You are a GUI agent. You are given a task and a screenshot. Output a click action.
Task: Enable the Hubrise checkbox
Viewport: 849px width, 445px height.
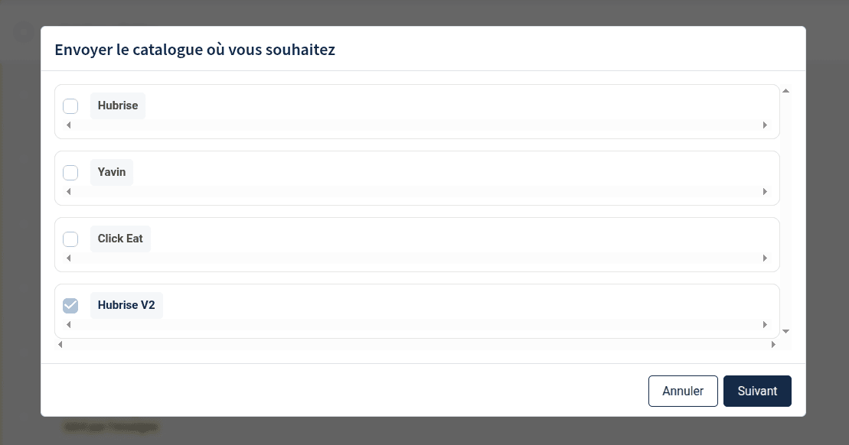click(70, 106)
